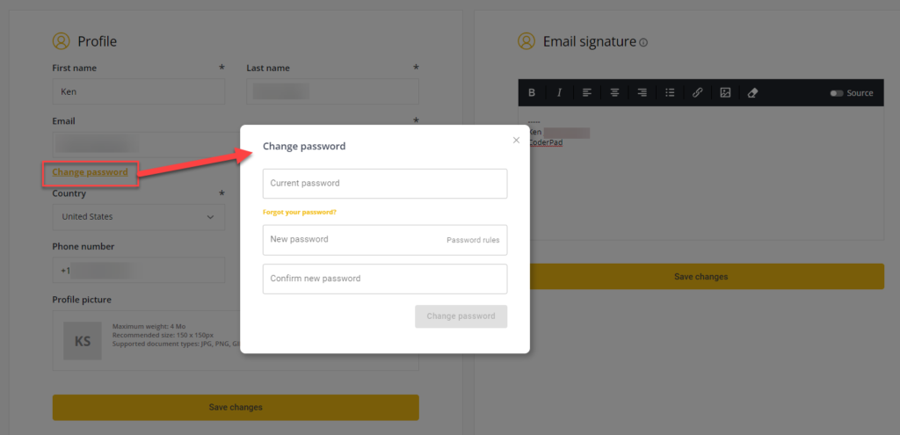900x435 pixels.
Task: Open the Forgot your password link
Action: [300, 212]
